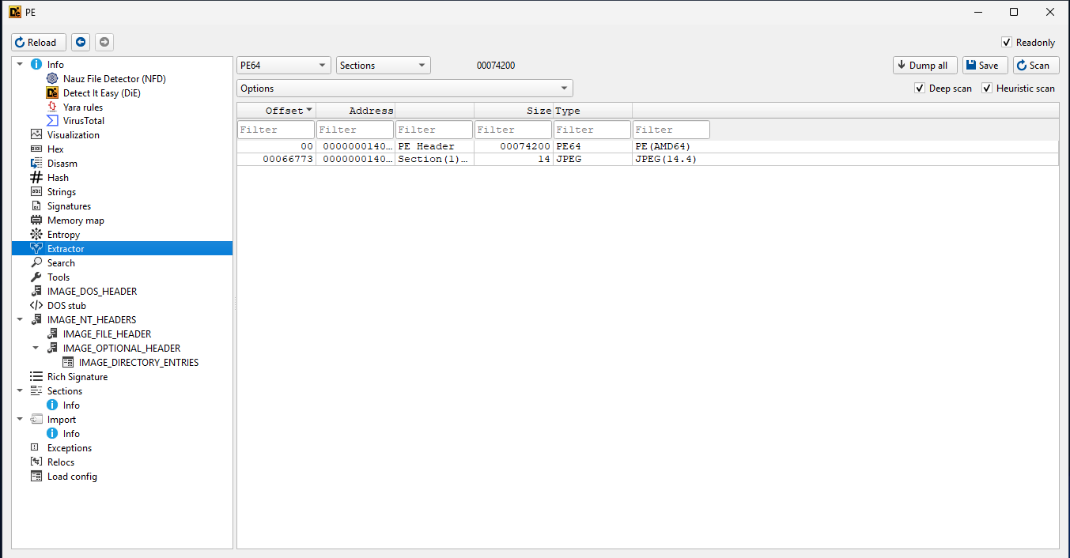Click the forward navigation arrow icon
Image resolution: width=1070 pixels, height=558 pixels.
104,42
